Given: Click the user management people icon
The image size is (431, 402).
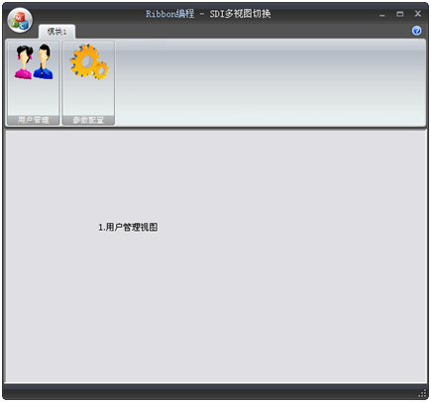Looking at the screenshot, I should (34, 61).
